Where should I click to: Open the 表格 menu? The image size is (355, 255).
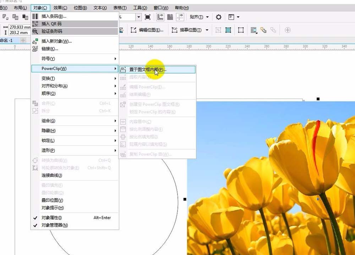coord(120,8)
